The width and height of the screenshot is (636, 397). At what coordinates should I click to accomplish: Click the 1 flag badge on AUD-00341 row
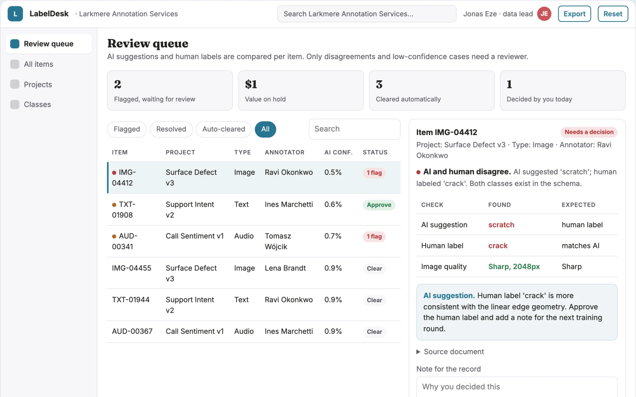coord(374,236)
